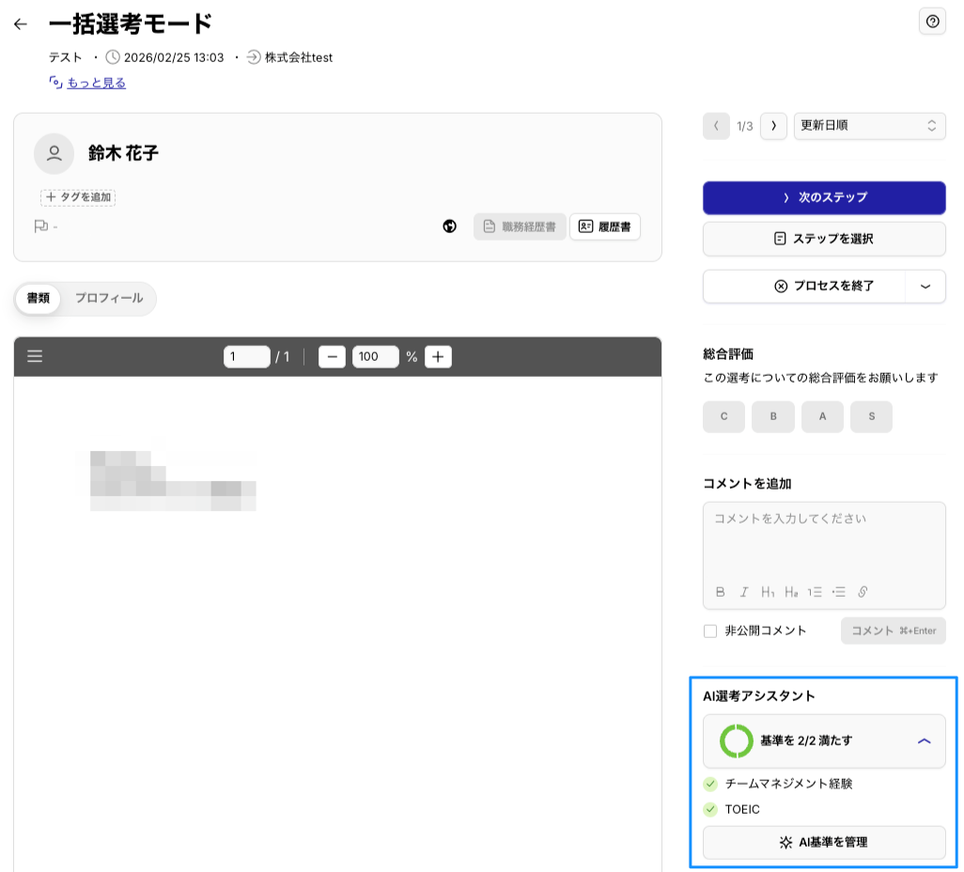Collapse the AI criteria 基準を 2/2 満たす panel
The image size is (964, 872).
coord(924,741)
